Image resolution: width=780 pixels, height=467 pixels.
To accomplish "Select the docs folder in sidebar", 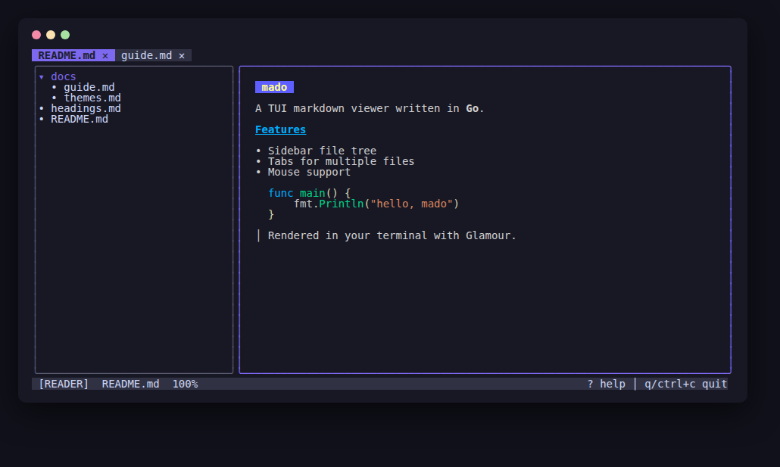I will [63, 76].
